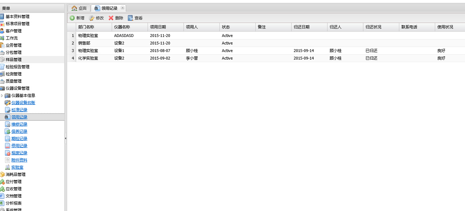Click the 保养记录 maintenance icon

[x=8, y=131]
